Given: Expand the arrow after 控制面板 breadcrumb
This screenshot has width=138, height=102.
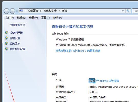Looking at the screenshot, I should 41,11.
